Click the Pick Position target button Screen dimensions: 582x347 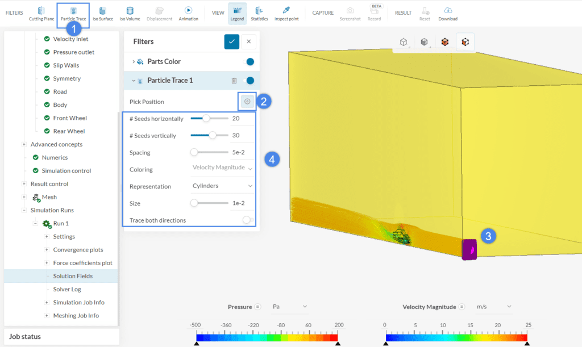coord(247,102)
